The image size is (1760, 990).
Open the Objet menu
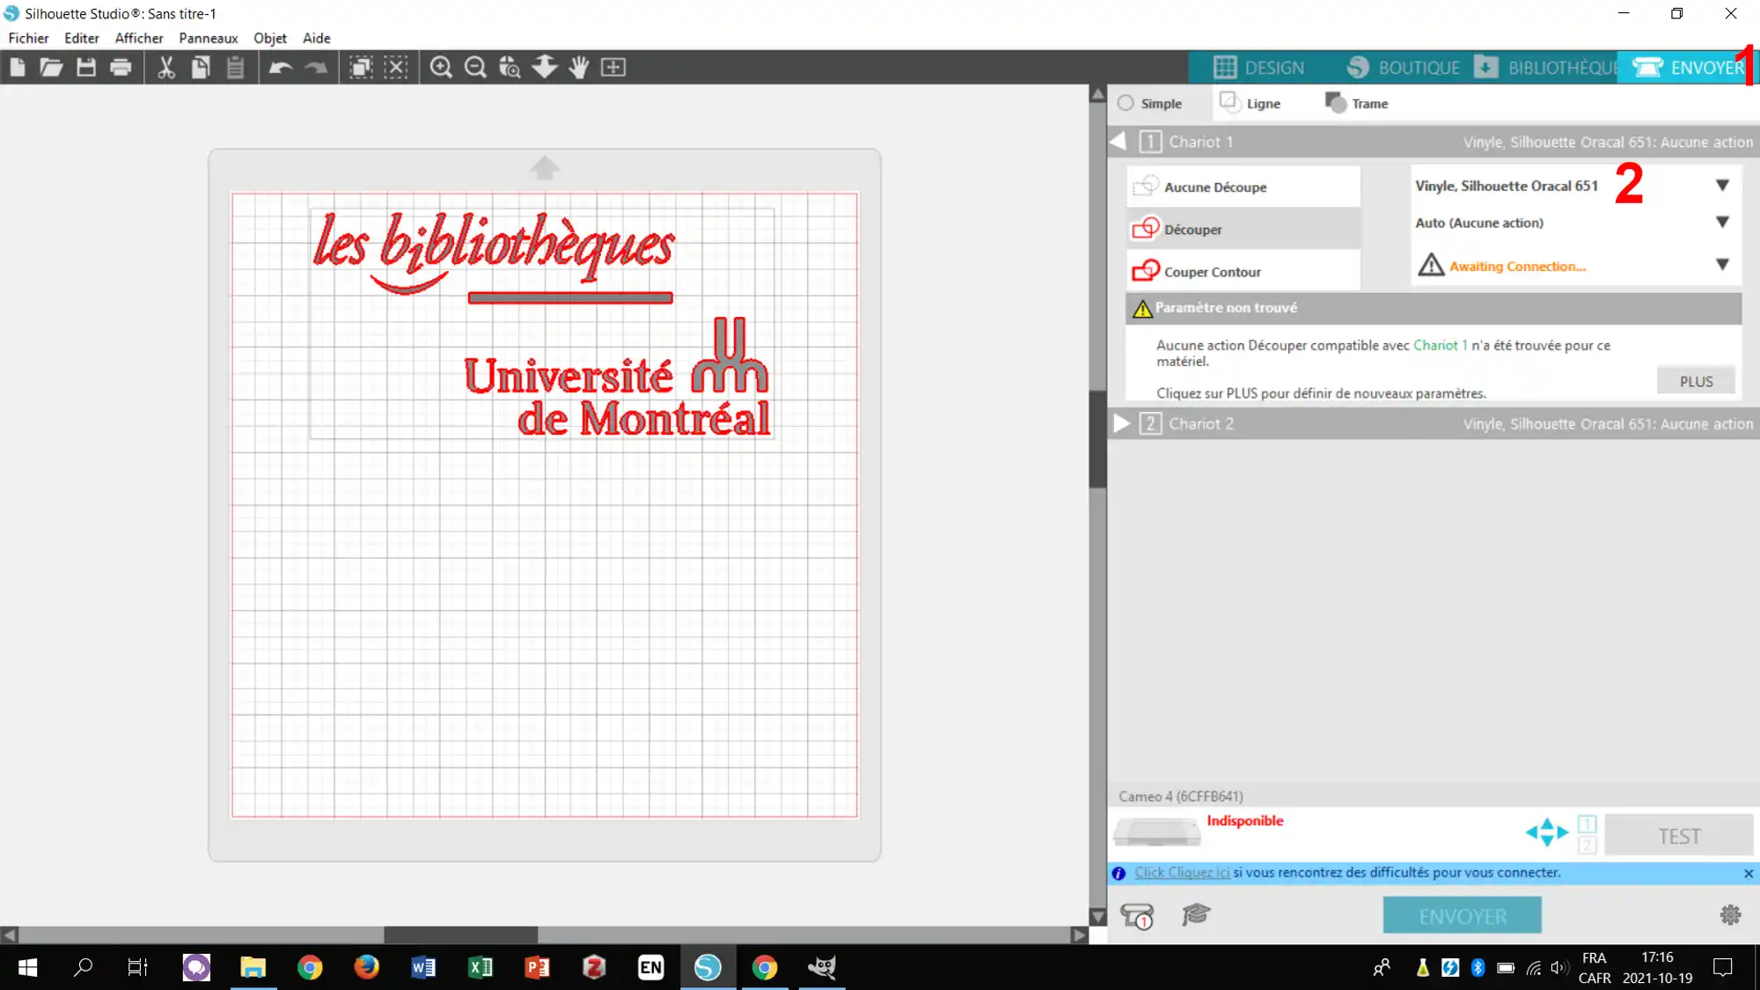270,38
